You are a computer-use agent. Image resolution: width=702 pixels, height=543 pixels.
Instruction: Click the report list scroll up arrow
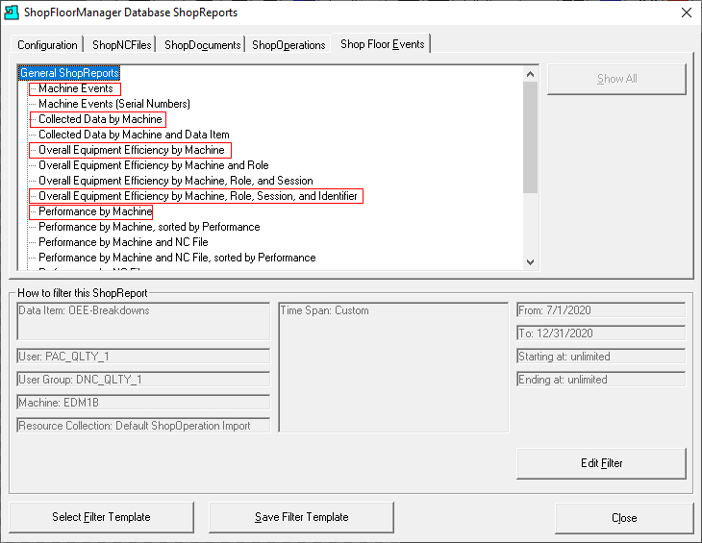(x=531, y=74)
